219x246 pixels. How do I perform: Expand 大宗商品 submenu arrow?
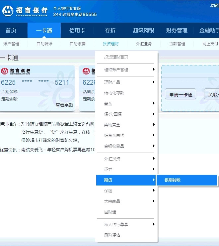[154, 201]
